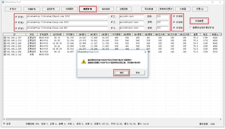Confirm the dialog with 确定 button
This screenshot has height=129, width=225.
[122, 73]
